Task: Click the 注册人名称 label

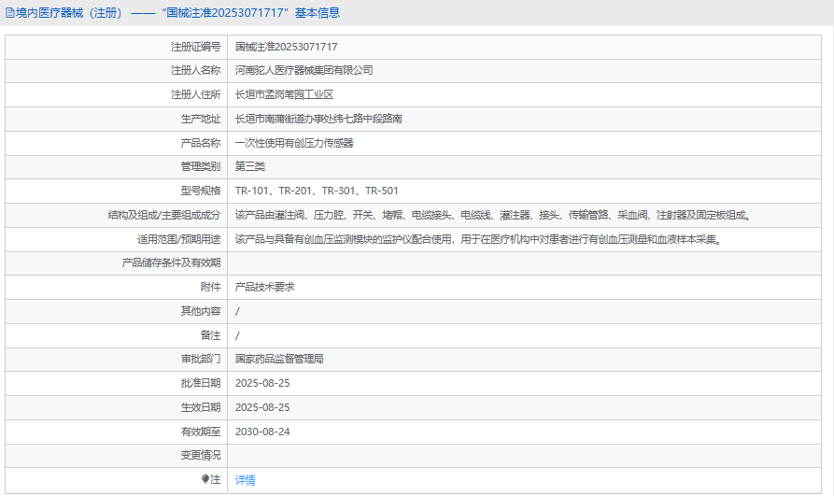Action: 196,70
